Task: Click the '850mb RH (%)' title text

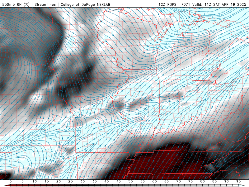Action: coord(16,4)
